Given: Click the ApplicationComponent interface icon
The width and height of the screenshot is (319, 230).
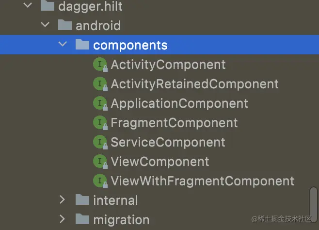Looking at the screenshot, I should coord(99,103).
